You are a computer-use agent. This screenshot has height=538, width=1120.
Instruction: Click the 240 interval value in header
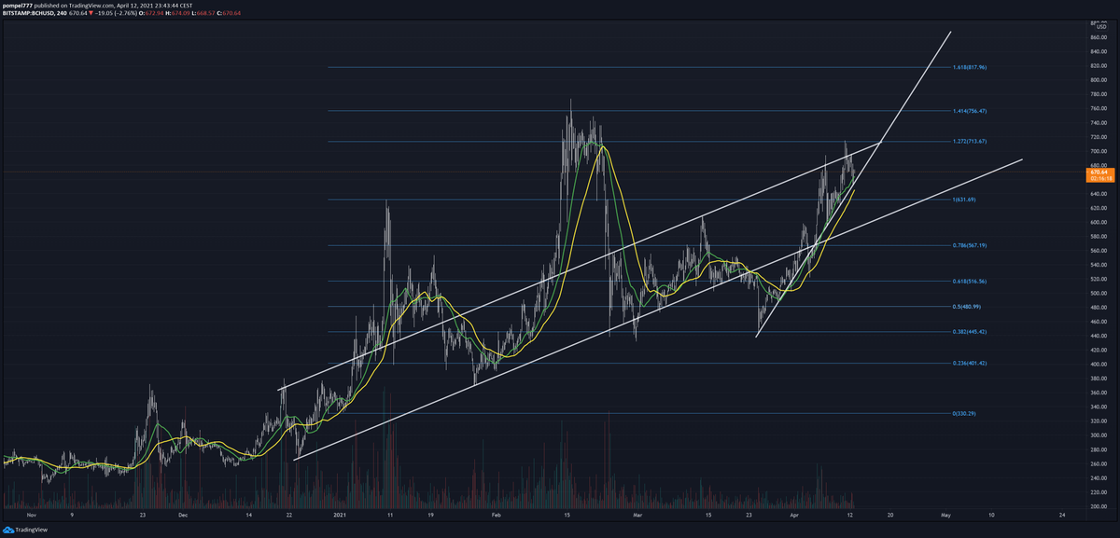(x=62, y=13)
